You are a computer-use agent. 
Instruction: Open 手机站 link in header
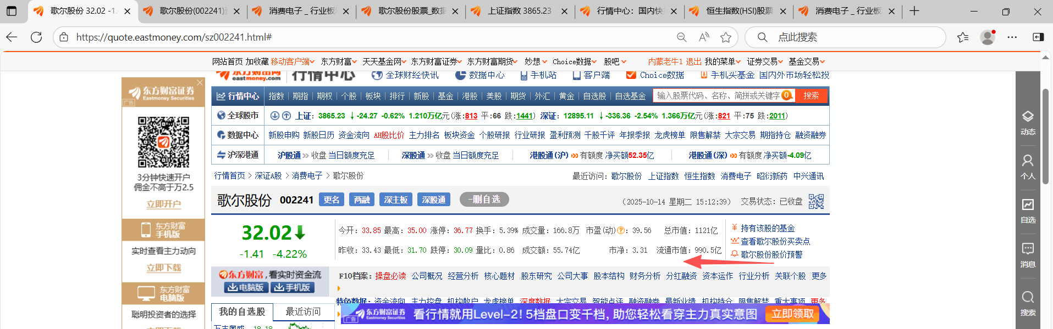point(538,75)
